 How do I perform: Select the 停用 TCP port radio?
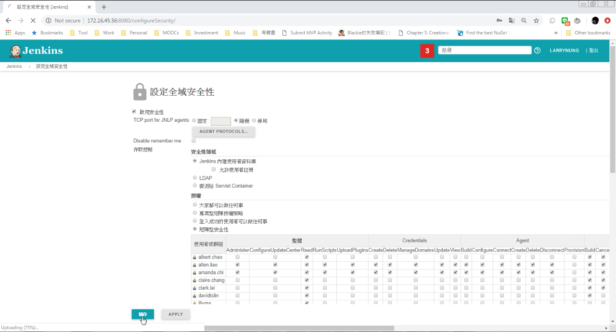(x=254, y=120)
